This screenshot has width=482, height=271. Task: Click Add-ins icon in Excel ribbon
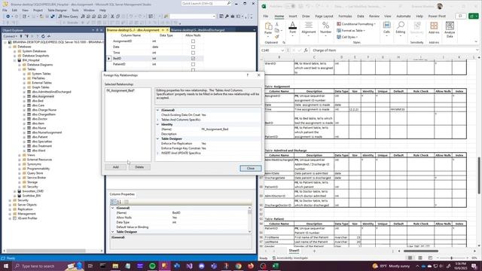[434, 28]
